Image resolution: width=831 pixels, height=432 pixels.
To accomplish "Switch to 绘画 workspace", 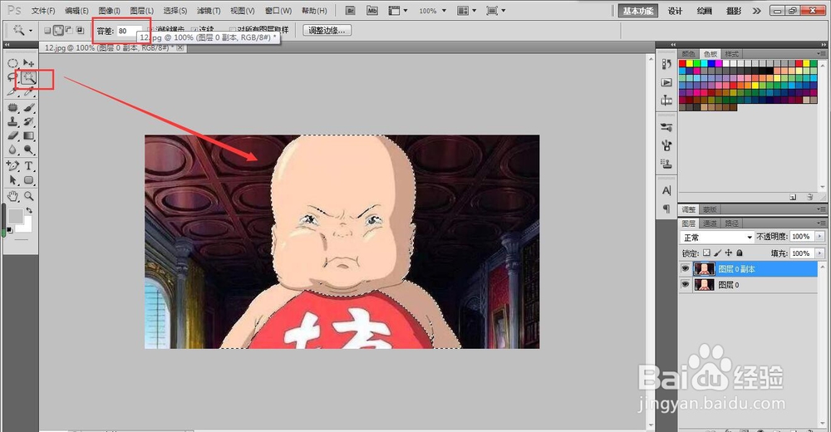I will pos(705,11).
